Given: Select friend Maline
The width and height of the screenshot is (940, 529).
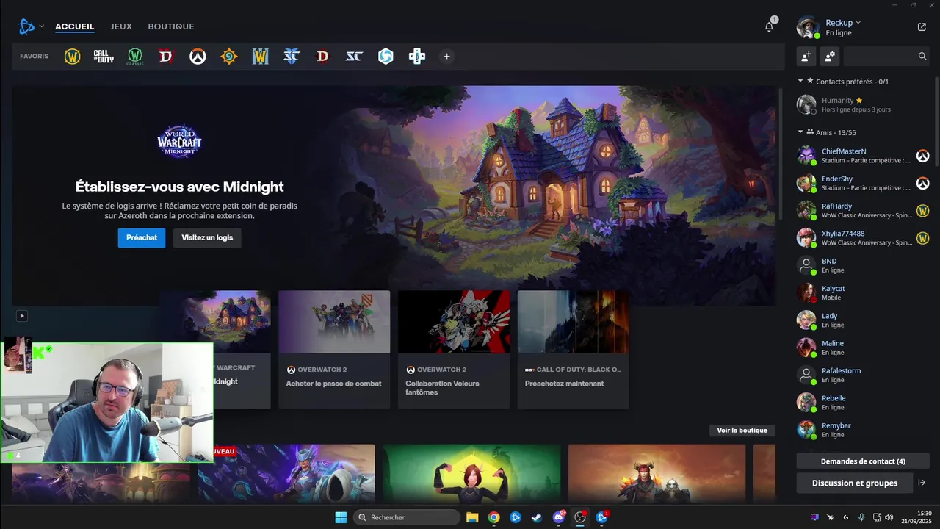Looking at the screenshot, I should click(x=863, y=348).
